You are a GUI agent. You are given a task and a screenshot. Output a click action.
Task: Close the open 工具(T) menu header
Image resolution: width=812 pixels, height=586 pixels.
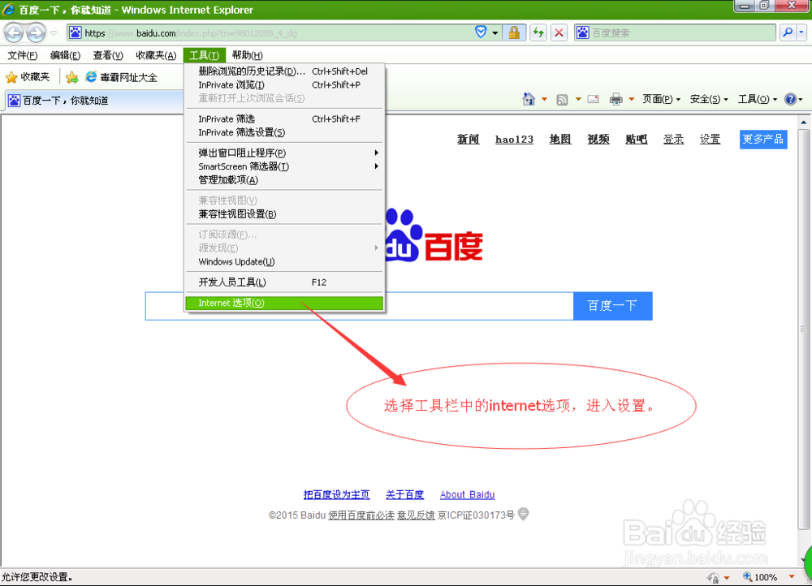pos(204,55)
